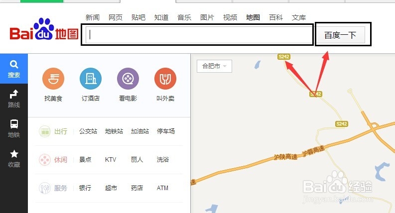Click the 丽人 link
The image size is (395, 213).
tap(137, 160)
